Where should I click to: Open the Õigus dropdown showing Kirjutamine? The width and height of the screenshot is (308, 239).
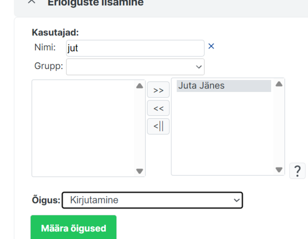[x=152, y=200]
